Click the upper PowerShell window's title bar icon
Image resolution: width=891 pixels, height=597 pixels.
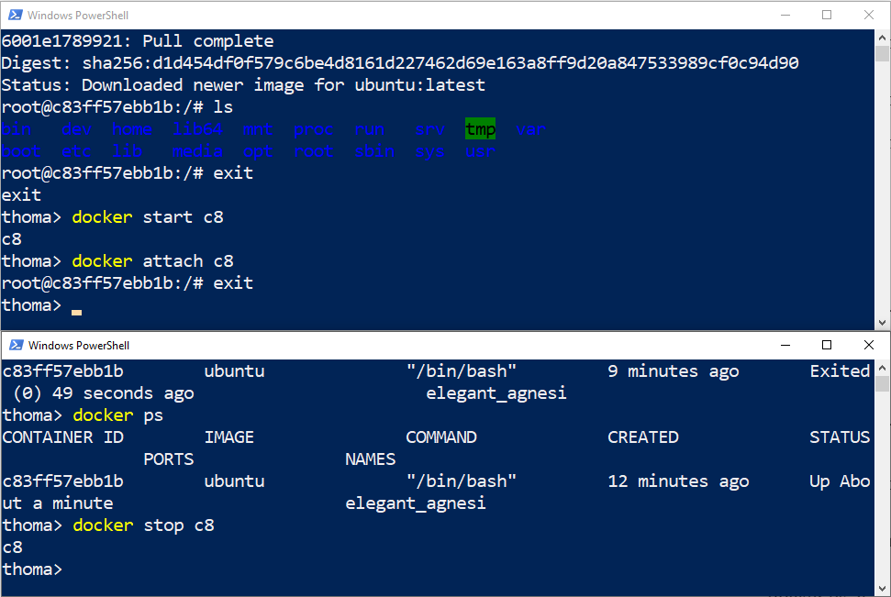[x=14, y=15]
